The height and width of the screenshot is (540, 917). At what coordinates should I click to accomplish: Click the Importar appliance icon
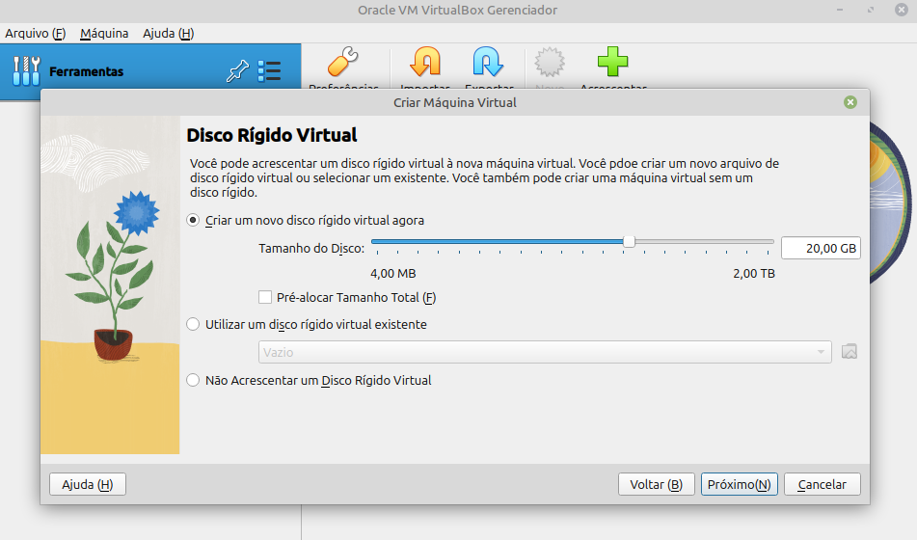coord(424,64)
